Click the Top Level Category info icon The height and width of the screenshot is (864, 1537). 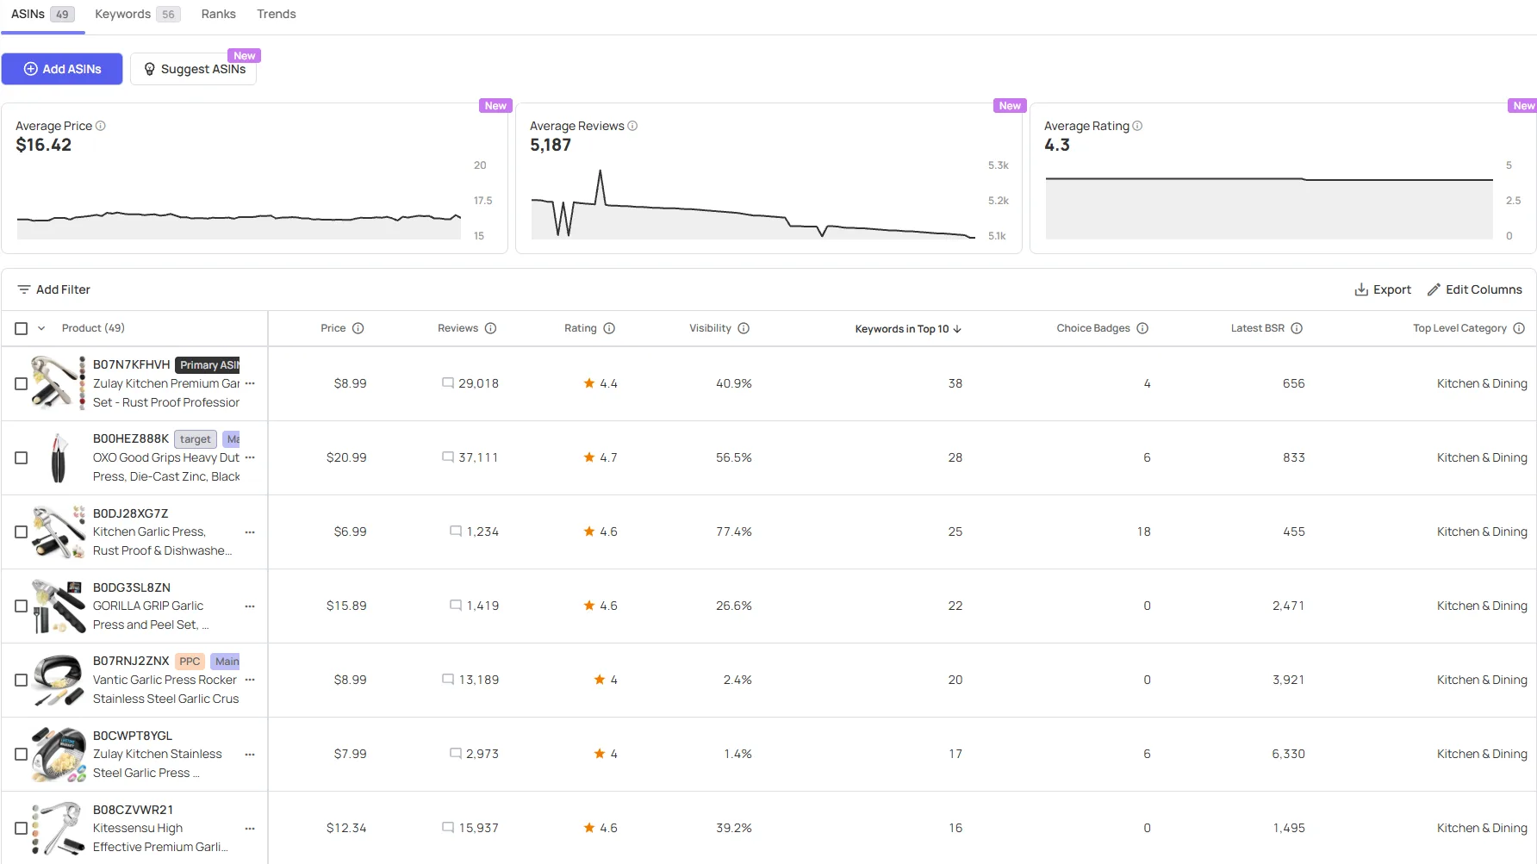point(1519,328)
